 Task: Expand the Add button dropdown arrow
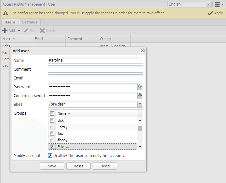tap(19, 31)
